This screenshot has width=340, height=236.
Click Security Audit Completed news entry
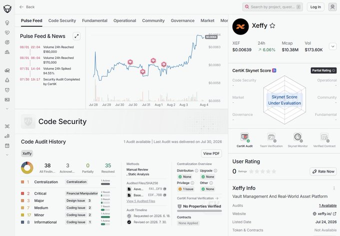(50, 81)
